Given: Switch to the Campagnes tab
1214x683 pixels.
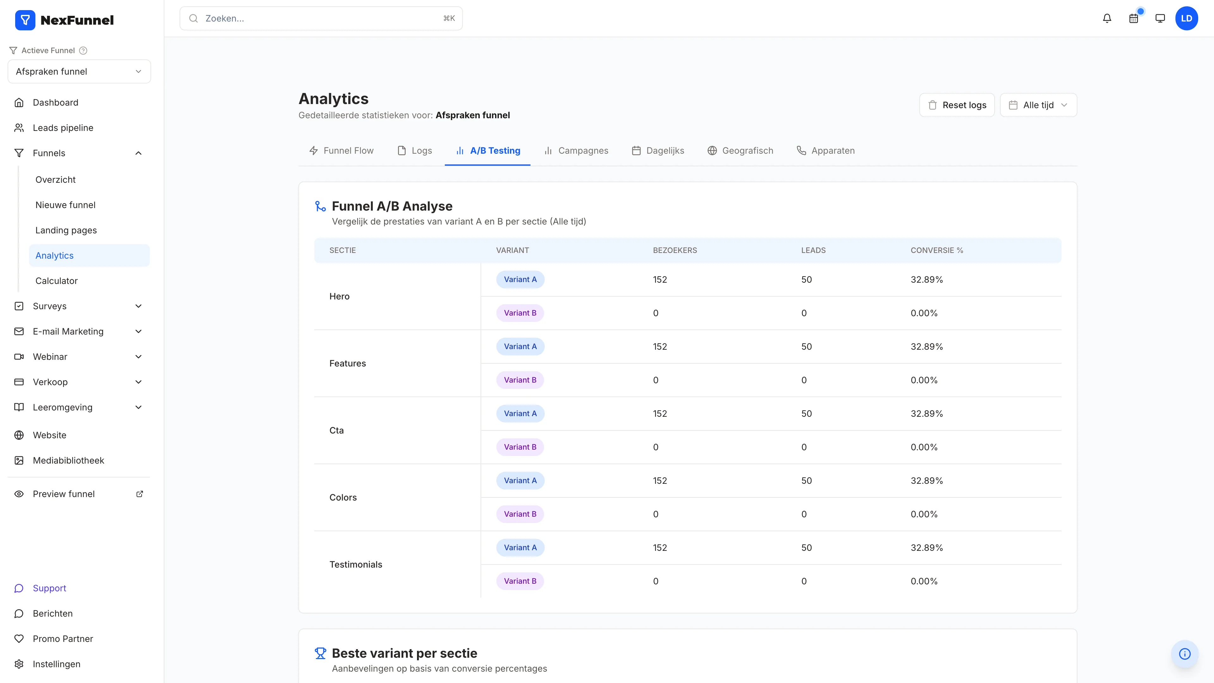Looking at the screenshot, I should pos(576,151).
